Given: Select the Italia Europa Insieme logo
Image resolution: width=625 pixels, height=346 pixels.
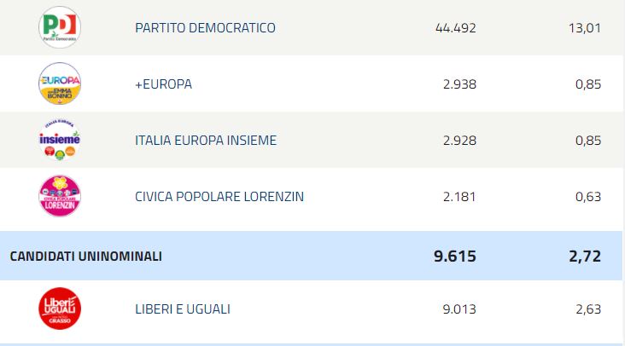Looking at the screenshot, I should point(60,140).
